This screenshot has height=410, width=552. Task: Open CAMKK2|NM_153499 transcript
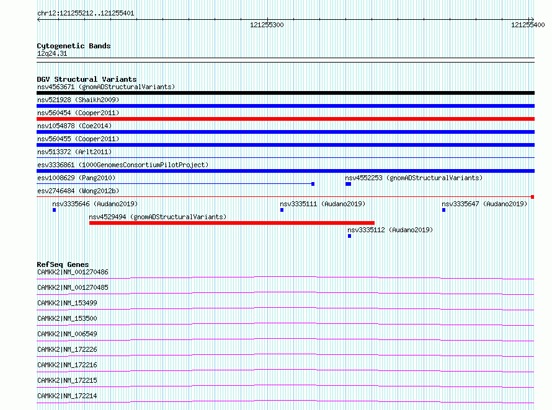click(x=67, y=303)
